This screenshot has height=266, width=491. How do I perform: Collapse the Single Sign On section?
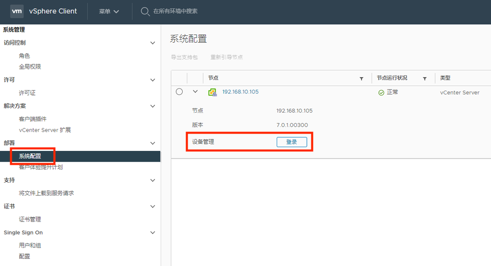tap(152, 232)
